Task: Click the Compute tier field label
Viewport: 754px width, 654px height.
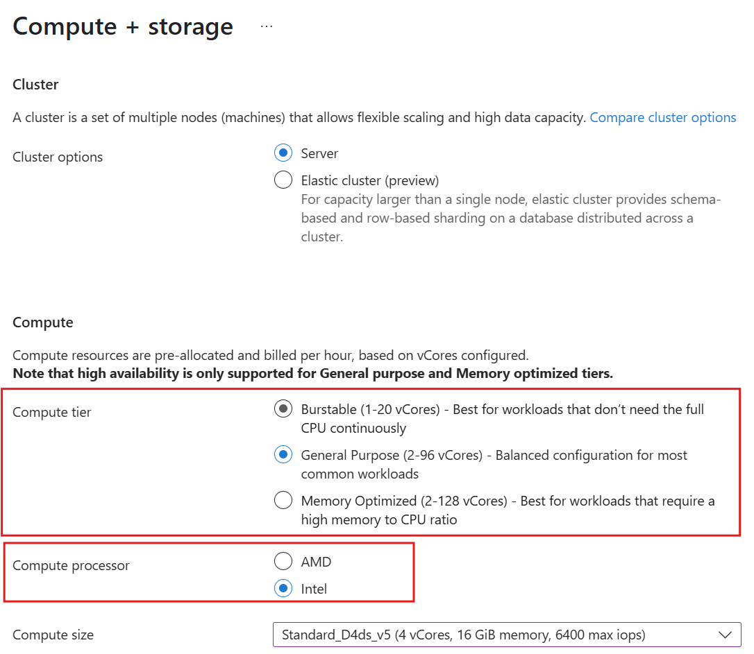Action: pos(52,413)
